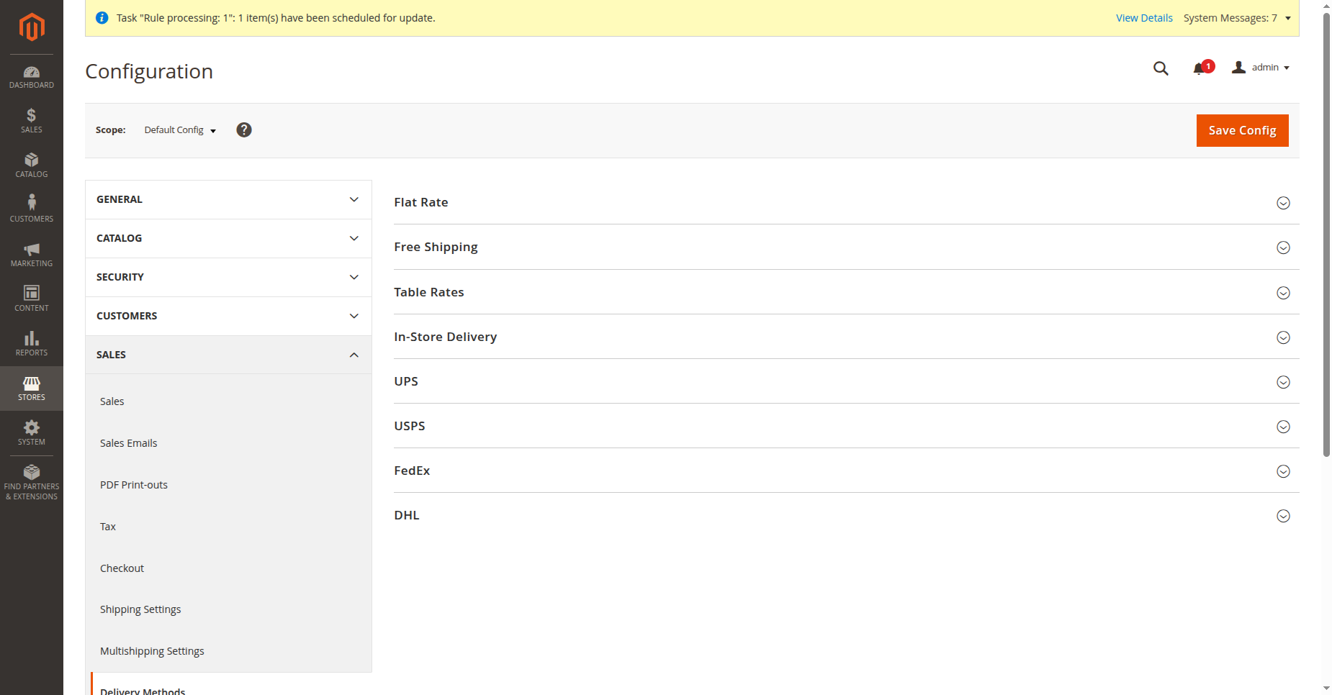
Task: Expand the FedEx section
Action: (x=846, y=471)
